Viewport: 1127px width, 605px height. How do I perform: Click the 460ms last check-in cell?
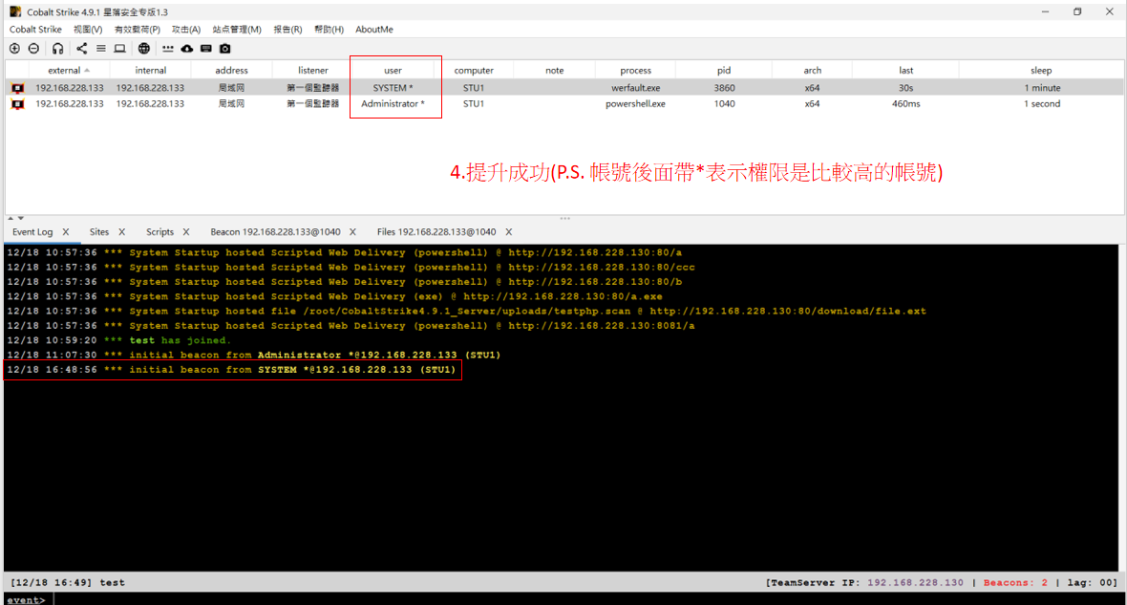click(x=905, y=103)
